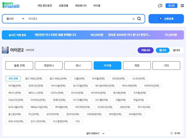Image resolution: width=186 pixels, height=138 pixels.
Task: Select the 물품 전체 tab
Action: pos(19,66)
